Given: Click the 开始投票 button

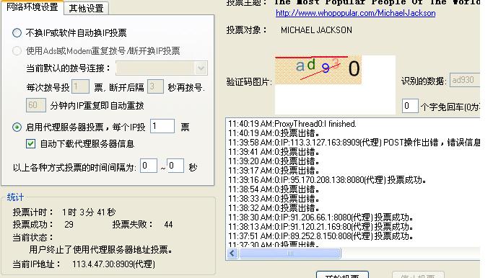Looking at the screenshot, I should [342, 275].
